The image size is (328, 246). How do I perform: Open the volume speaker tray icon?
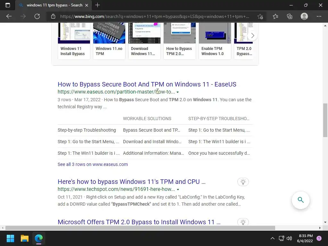click(x=289, y=238)
